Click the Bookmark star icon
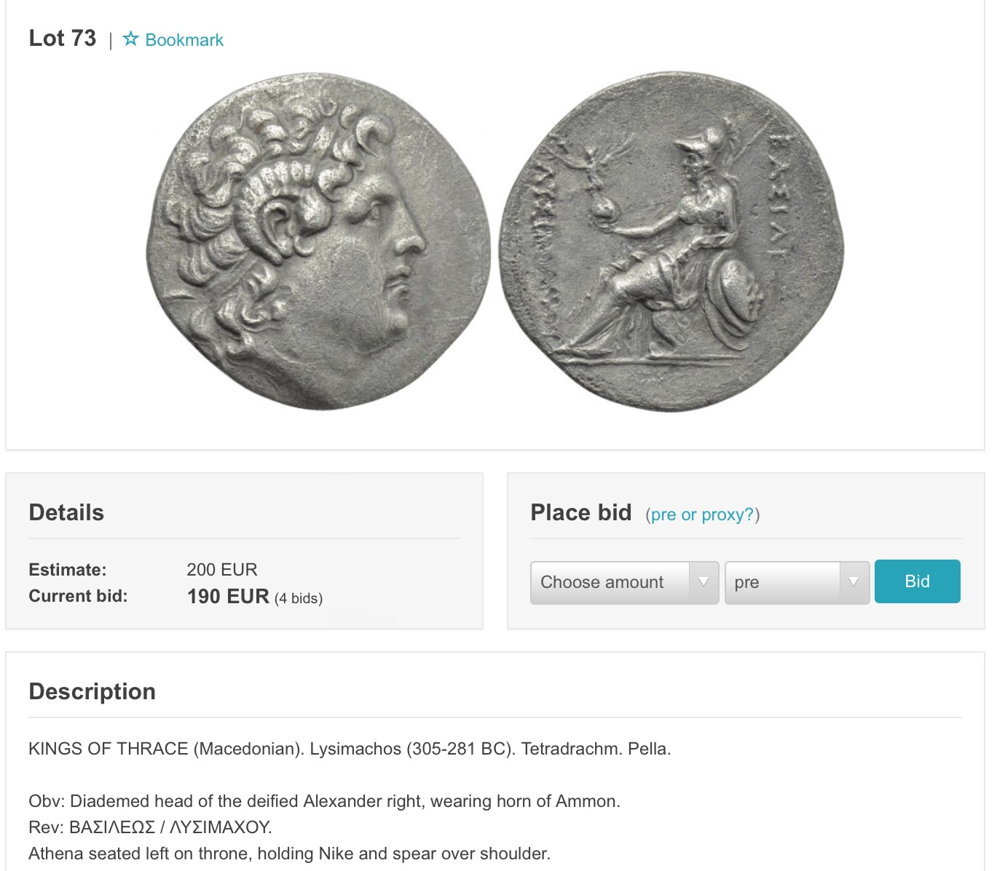 point(130,39)
